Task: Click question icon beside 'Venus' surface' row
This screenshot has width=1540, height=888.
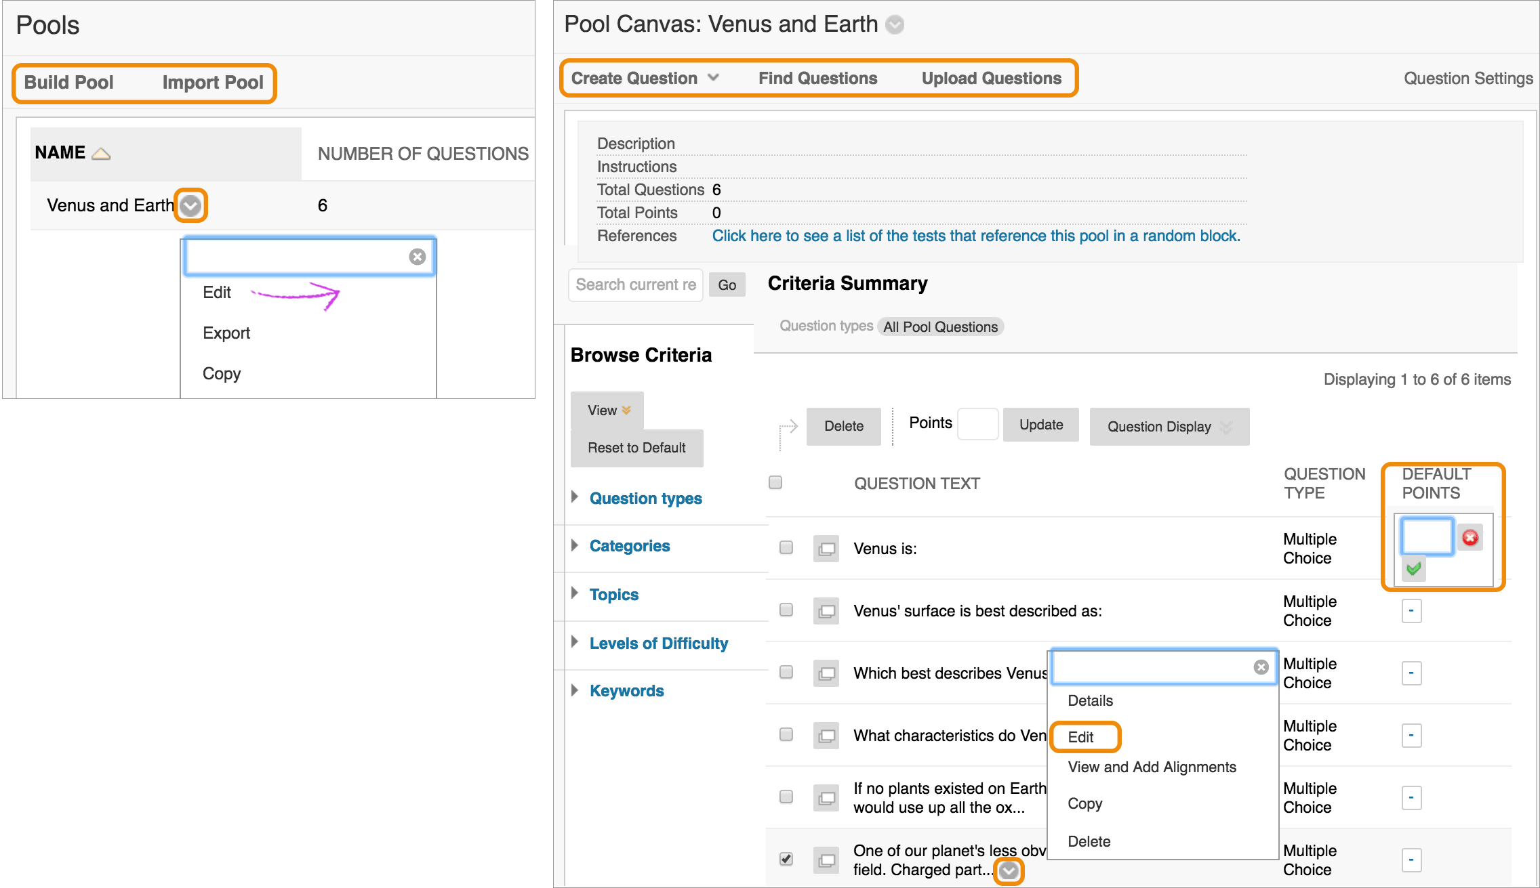Action: pyautogui.click(x=826, y=611)
